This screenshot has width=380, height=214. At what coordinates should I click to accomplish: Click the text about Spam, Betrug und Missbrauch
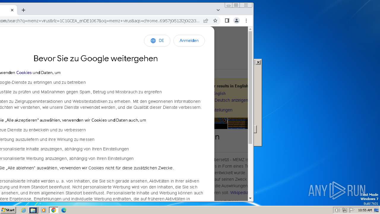[81, 92]
